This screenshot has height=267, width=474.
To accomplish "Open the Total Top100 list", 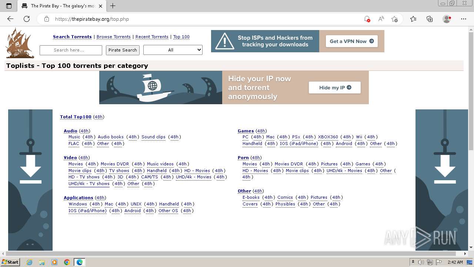I will tap(76, 117).
